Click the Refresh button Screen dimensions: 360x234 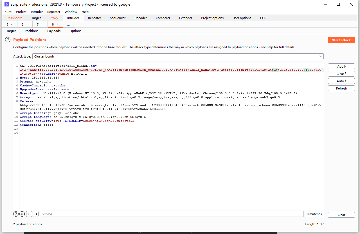pyautogui.click(x=341, y=88)
